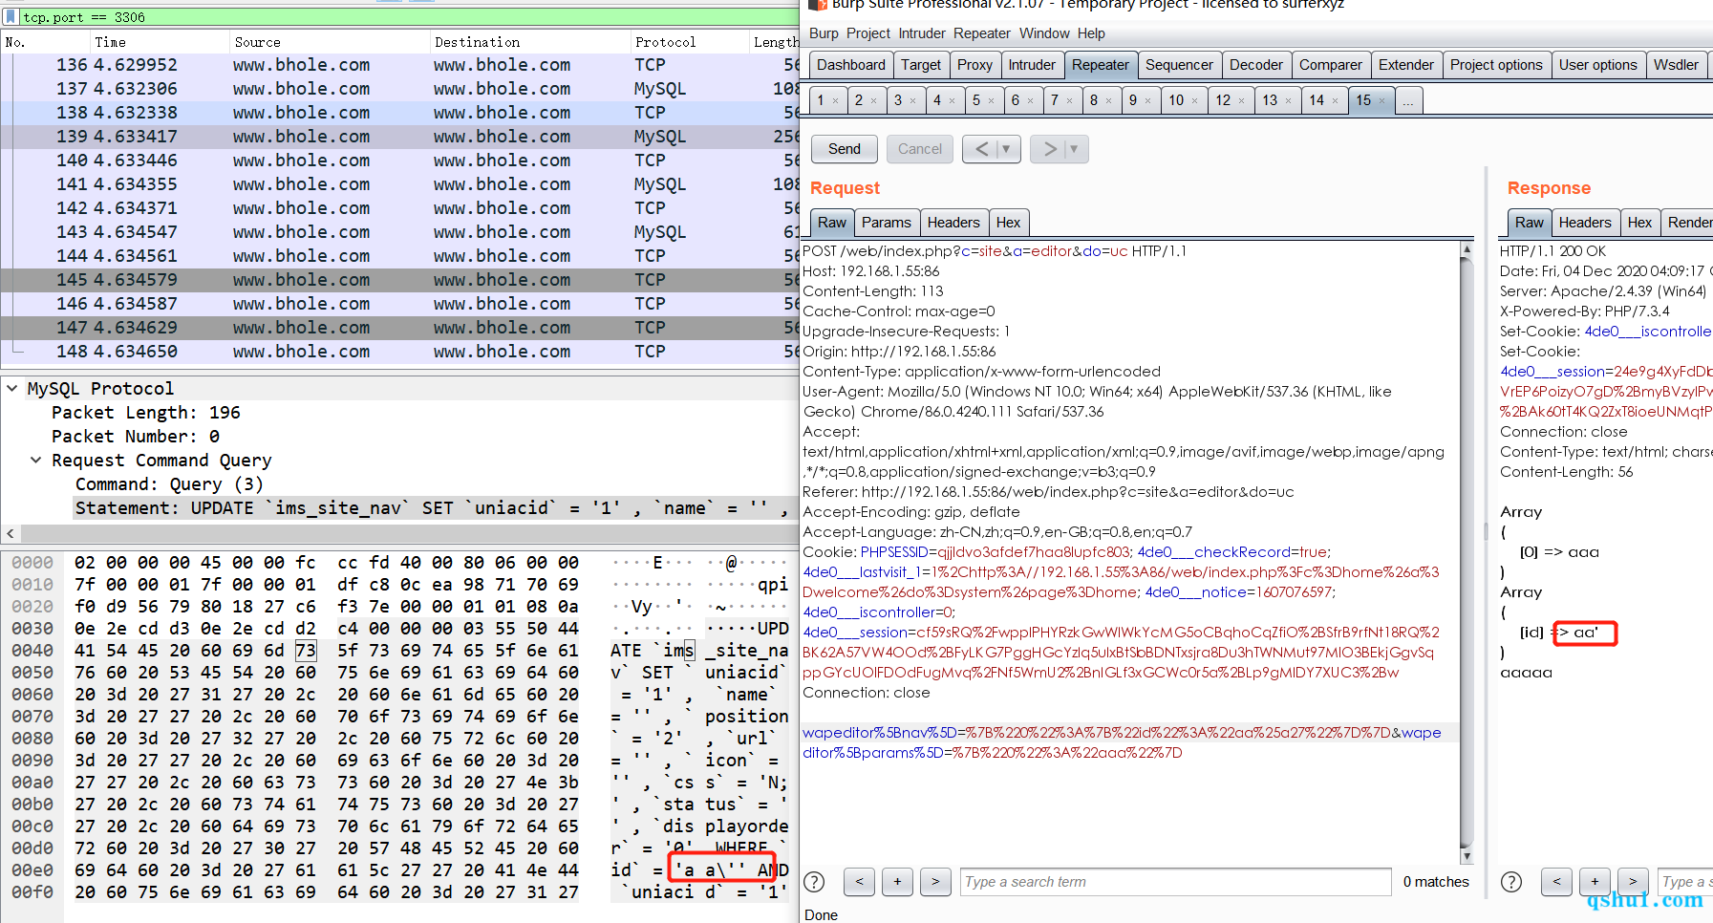Open the Project options tab
Viewport: 1713px width, 923px height.
(x=1496, y=65)
